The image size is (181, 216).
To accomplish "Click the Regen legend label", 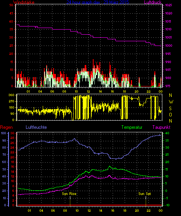I will pyautogui.click(x=6, y=127).
